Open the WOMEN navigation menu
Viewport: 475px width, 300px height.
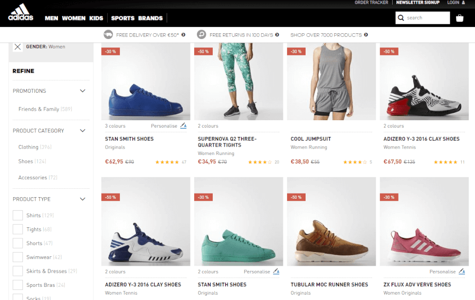point(73,18)
